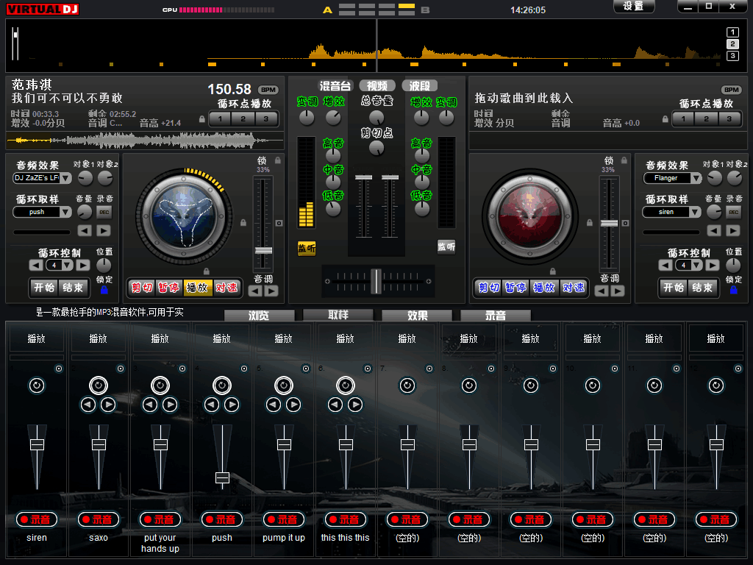
Task: Turn the left deck 对象1 effect knob
Action: (x=85, y=178)
